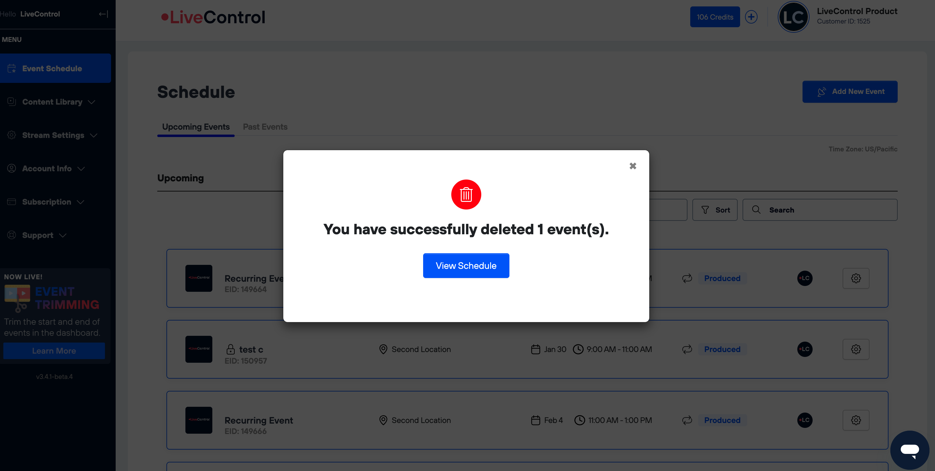Click the View Schedule button
This screenshot has height=471, width=935.
click(466, 265)
